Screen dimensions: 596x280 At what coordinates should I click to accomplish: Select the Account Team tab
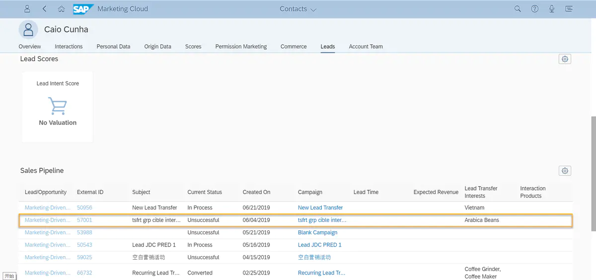click(x=366, y=47)
